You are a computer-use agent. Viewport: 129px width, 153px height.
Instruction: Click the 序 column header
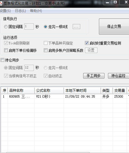tap(4, 91)
